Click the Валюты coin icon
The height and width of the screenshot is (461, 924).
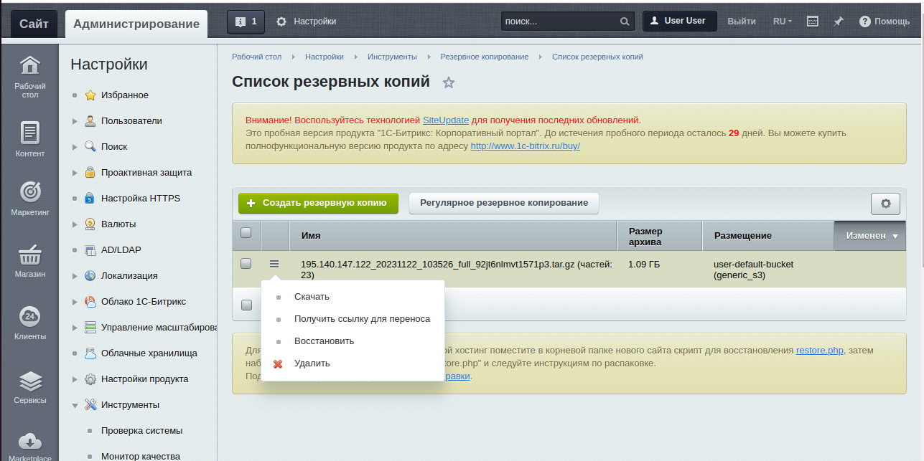[x=90, y=224]
